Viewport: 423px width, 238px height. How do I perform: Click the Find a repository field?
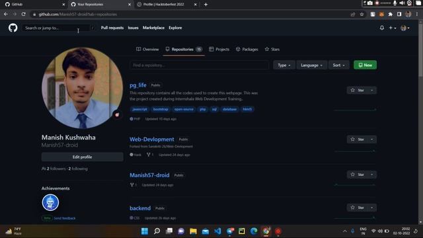(x=200, y=65)
